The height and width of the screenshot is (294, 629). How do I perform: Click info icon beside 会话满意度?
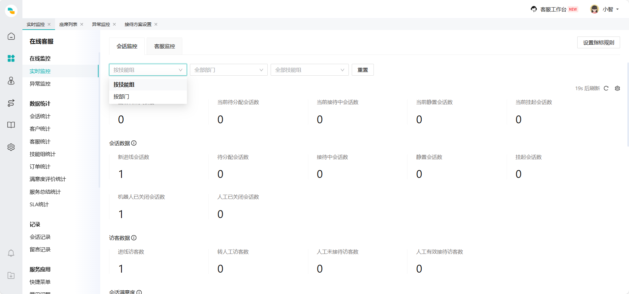click(x=139, y=292)
